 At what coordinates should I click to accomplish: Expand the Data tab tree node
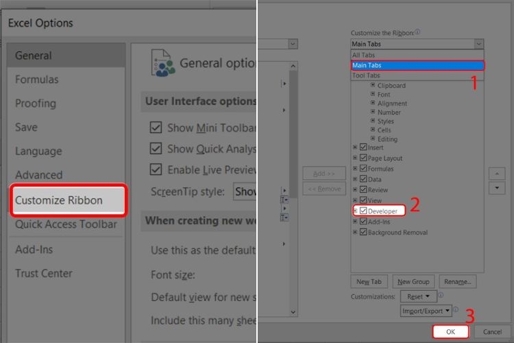[355, 179]
